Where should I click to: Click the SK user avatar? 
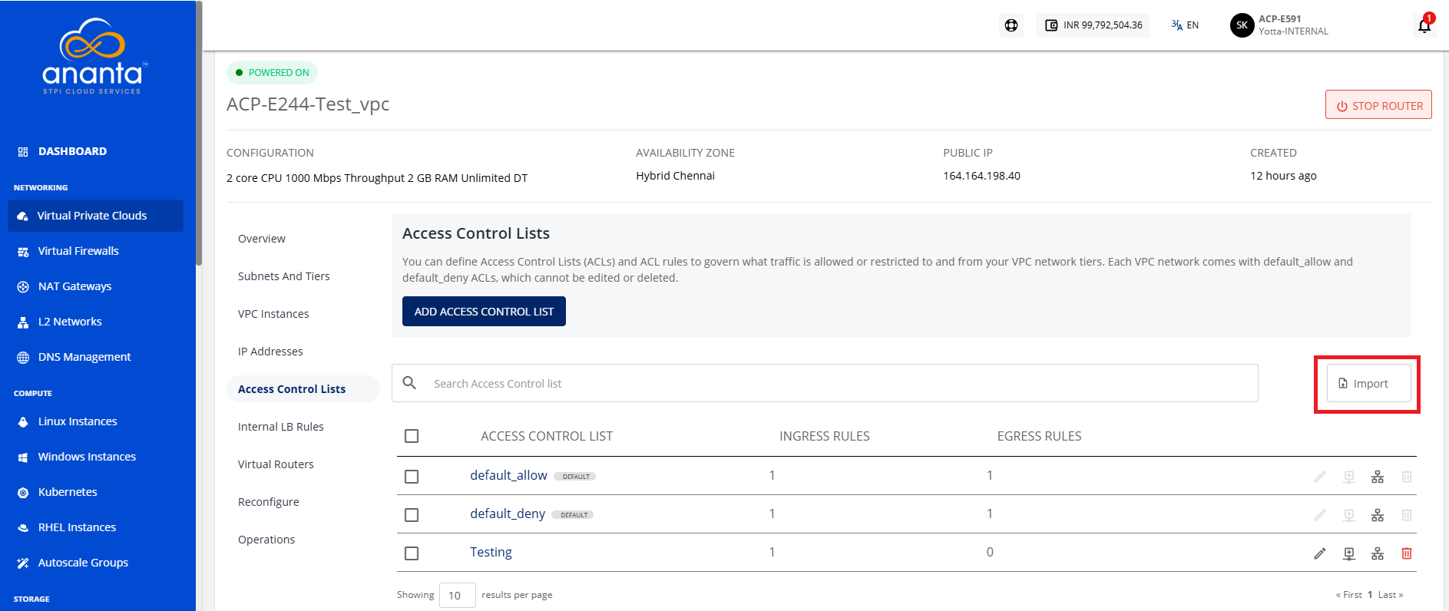coord(1242,25)
